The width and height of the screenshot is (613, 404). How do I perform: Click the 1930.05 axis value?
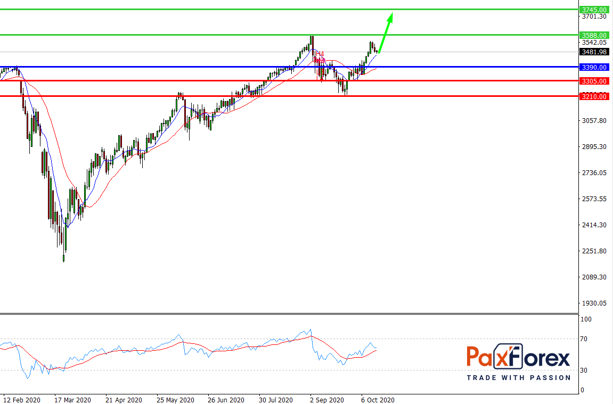(594, 303)
